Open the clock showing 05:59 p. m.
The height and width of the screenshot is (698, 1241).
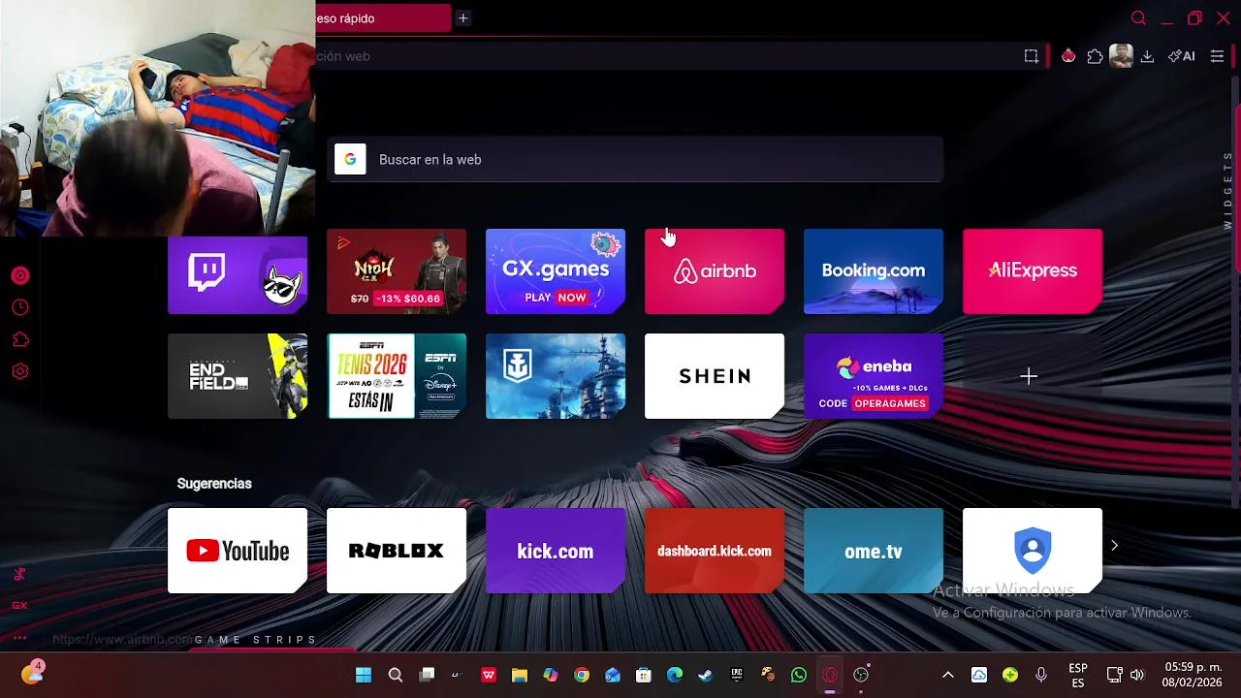click(1193, 675)
